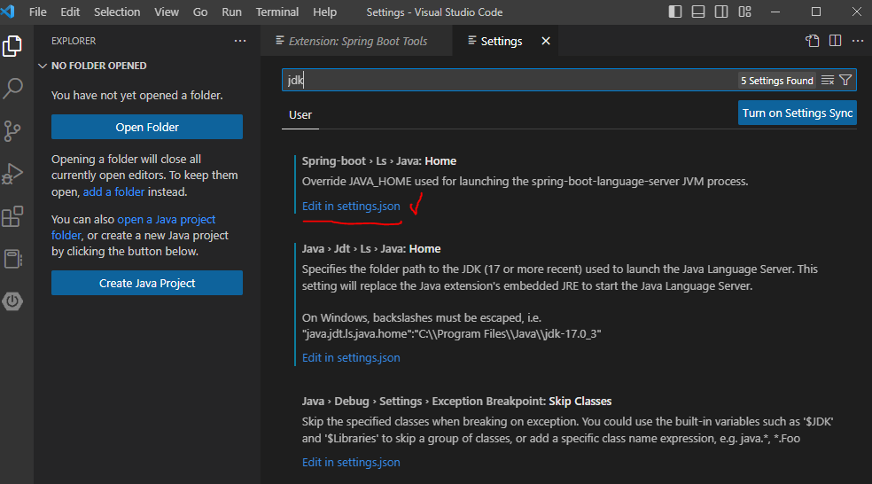Close the Settings tab
Screen dimensions: 872x484
click(x=546, y=41)
